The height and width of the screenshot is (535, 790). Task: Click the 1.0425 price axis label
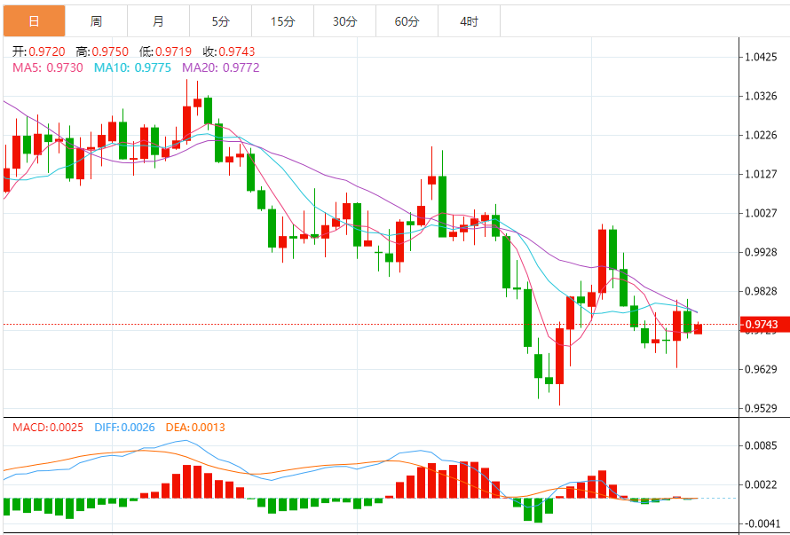(x=762, y=57)
